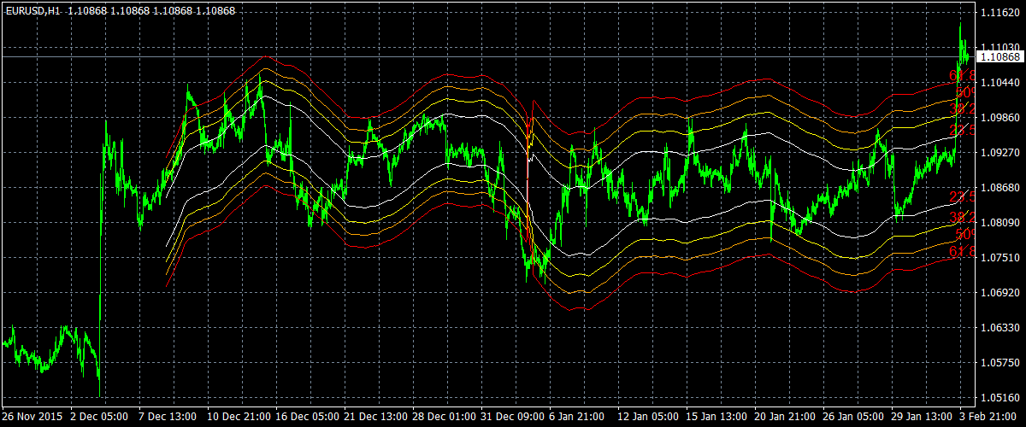This screenshot has width=1026, height=427.
Task: Click the current price label 1.10868
Action: click(x=1000, y=57)
